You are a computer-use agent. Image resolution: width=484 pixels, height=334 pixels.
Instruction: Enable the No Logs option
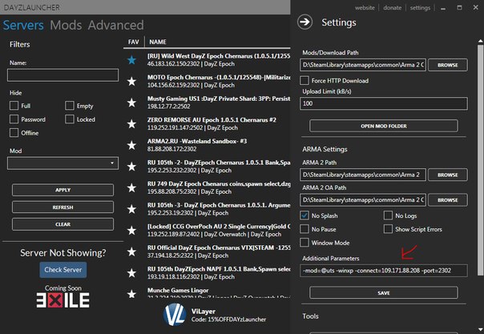pyautogui.click(x=388, y=215)
